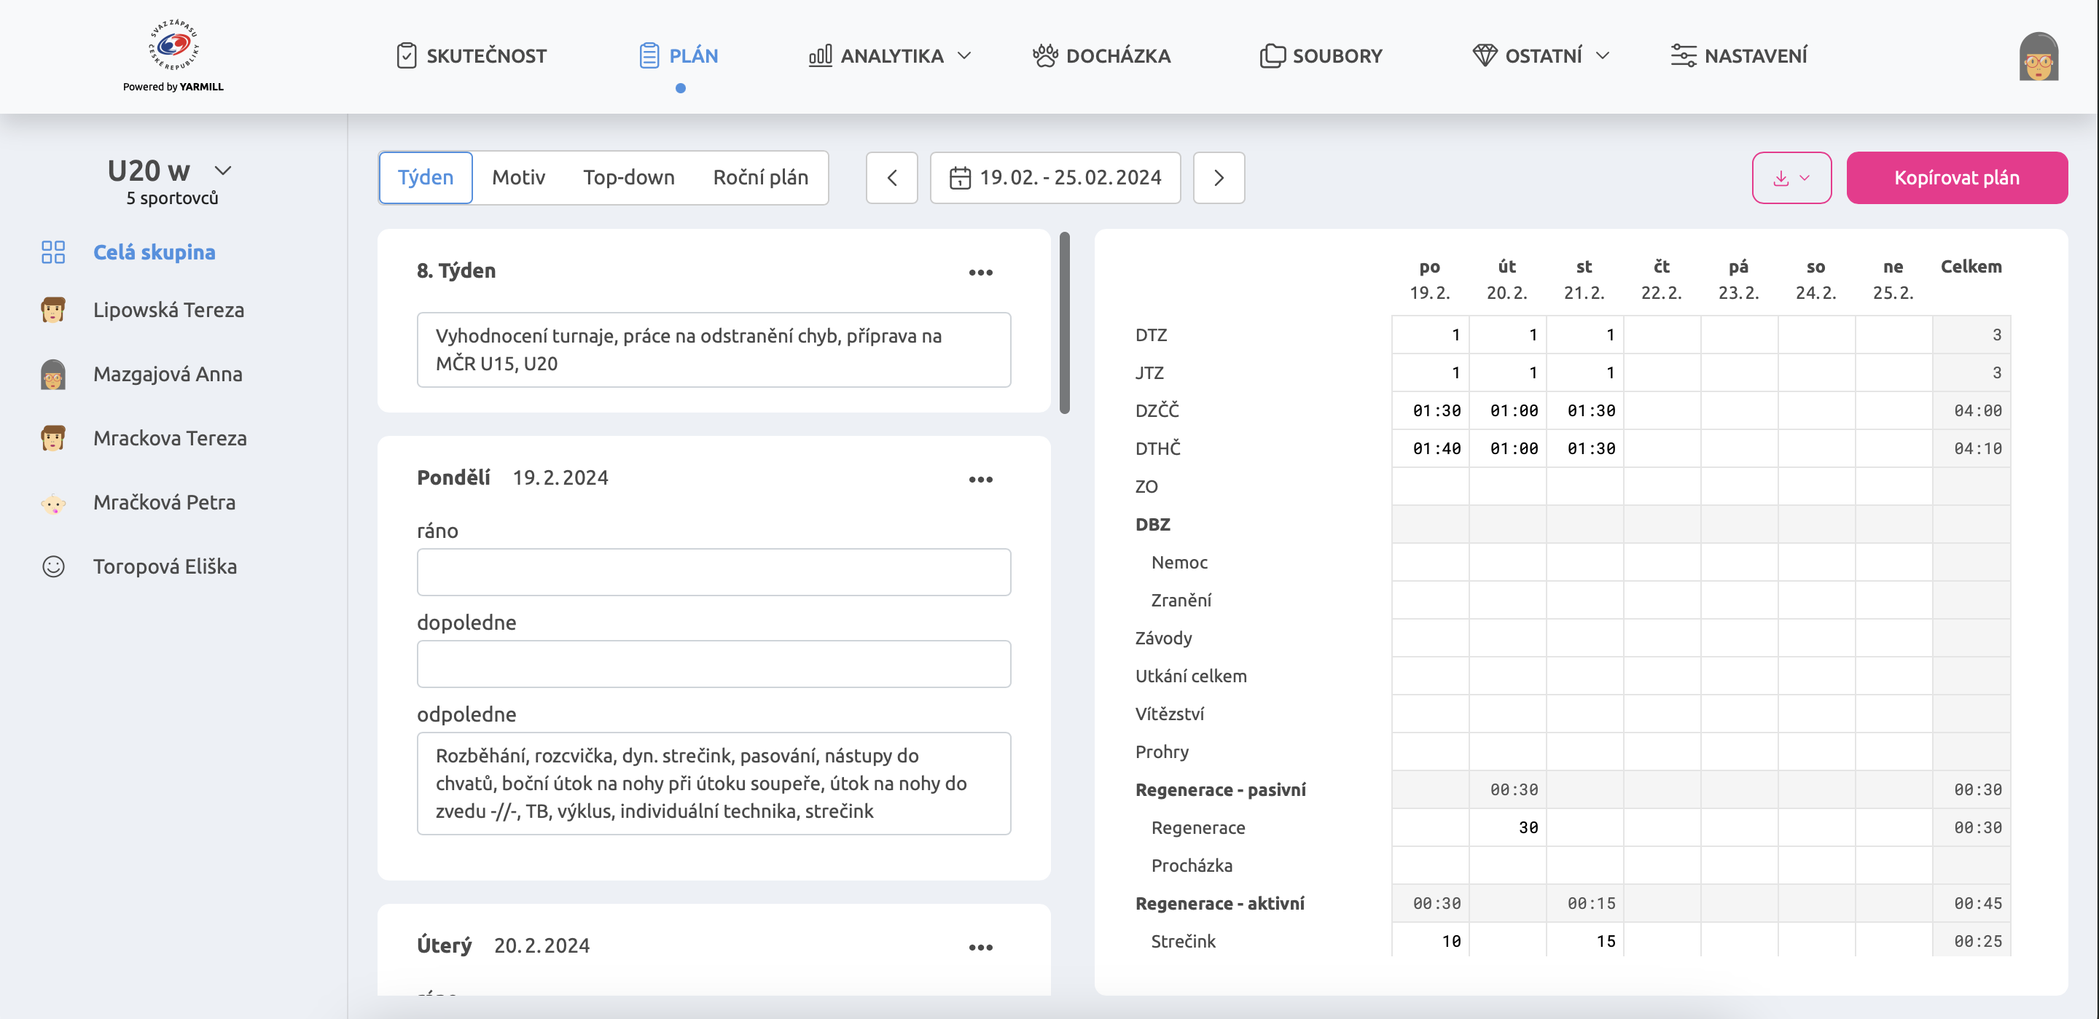2099x1019 pixels.
Task: Open the 8. Týden options ellipsis
Action: 980,273
